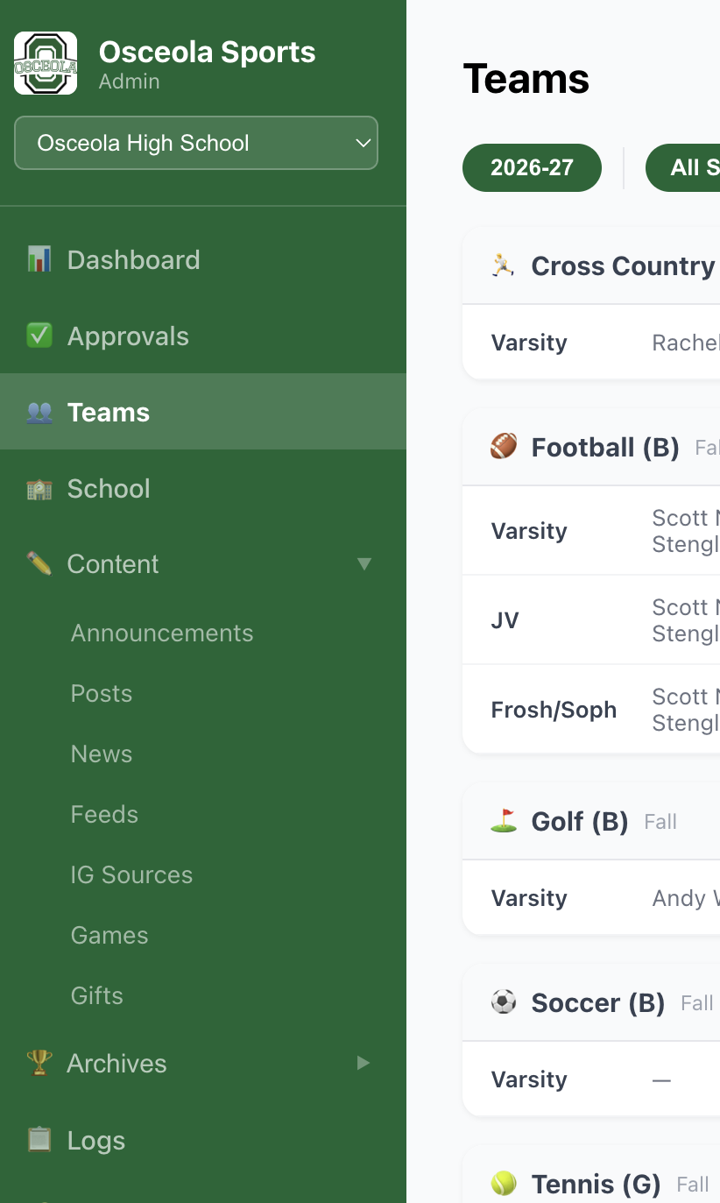Open the Gifts menu item
Image resolution: width=720 pixels, height=1203 pixels.
[x=97, y=995]
